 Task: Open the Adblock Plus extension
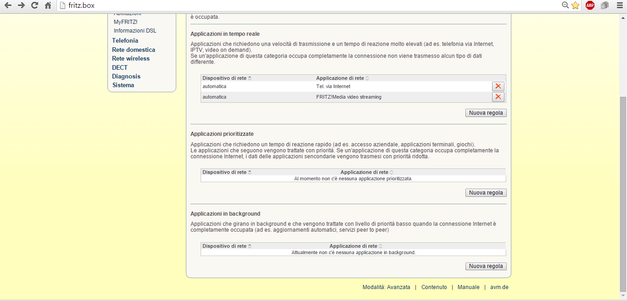tap(590, 6)
